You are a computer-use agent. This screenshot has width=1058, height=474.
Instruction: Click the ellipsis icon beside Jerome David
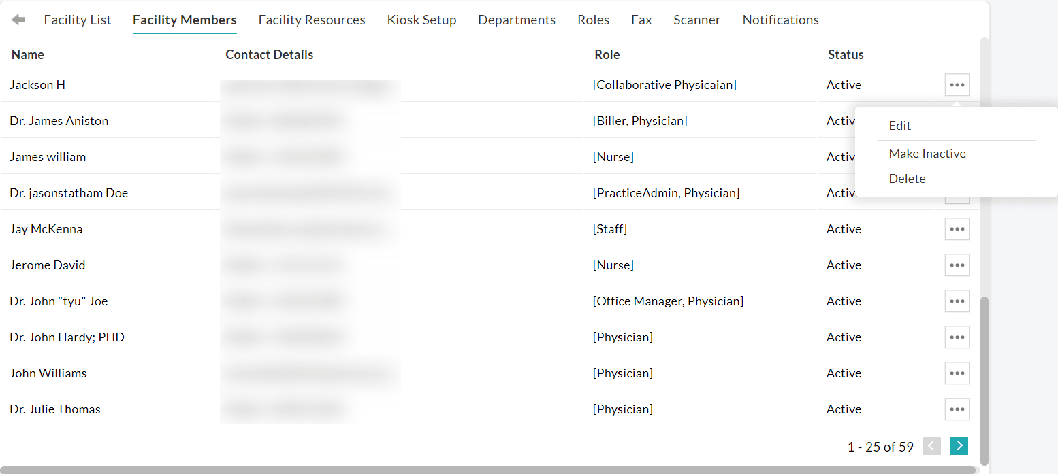point(957,265)
